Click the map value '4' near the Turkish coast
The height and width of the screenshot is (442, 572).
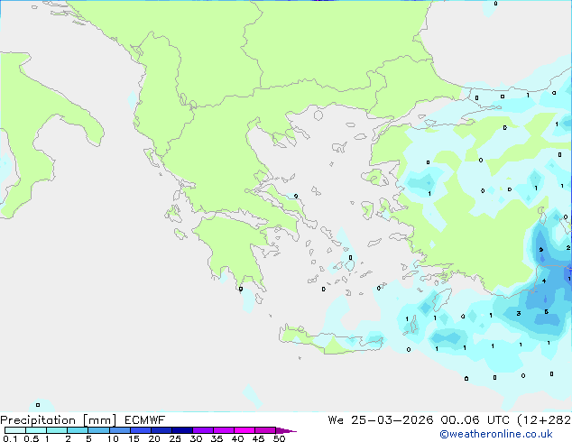(544, 281)
